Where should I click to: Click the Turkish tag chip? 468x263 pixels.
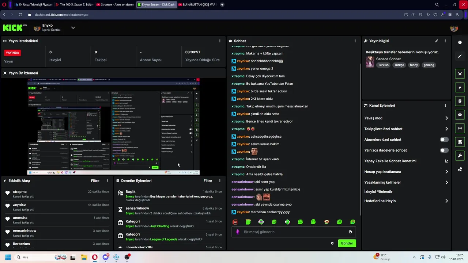point(383,65)
